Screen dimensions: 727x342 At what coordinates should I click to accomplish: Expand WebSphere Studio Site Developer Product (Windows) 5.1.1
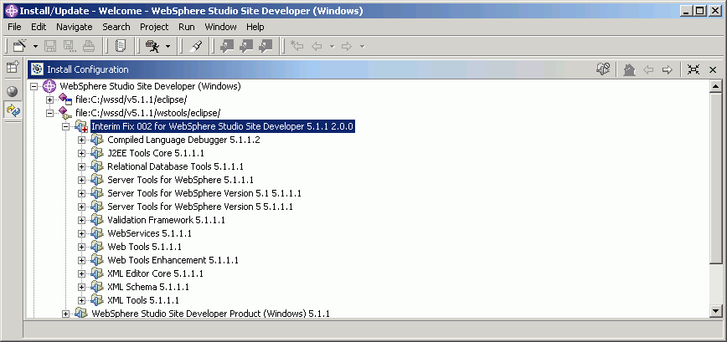[x=65, y=314]
